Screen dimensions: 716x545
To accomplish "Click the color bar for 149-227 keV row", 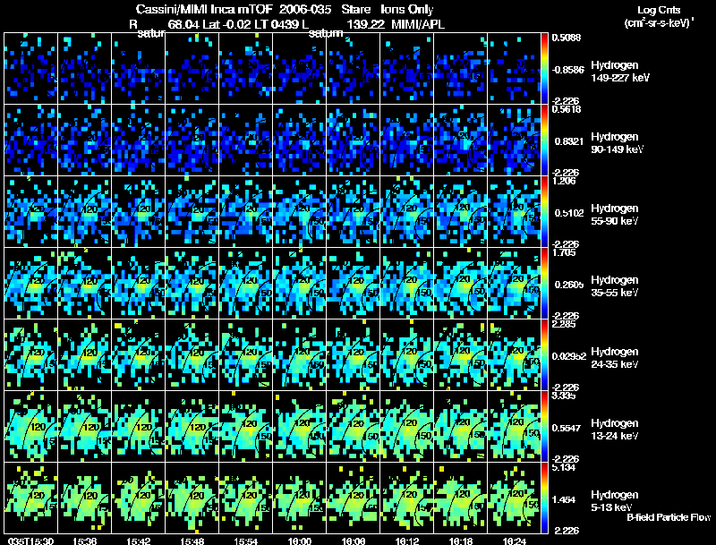I will (544, 69).
